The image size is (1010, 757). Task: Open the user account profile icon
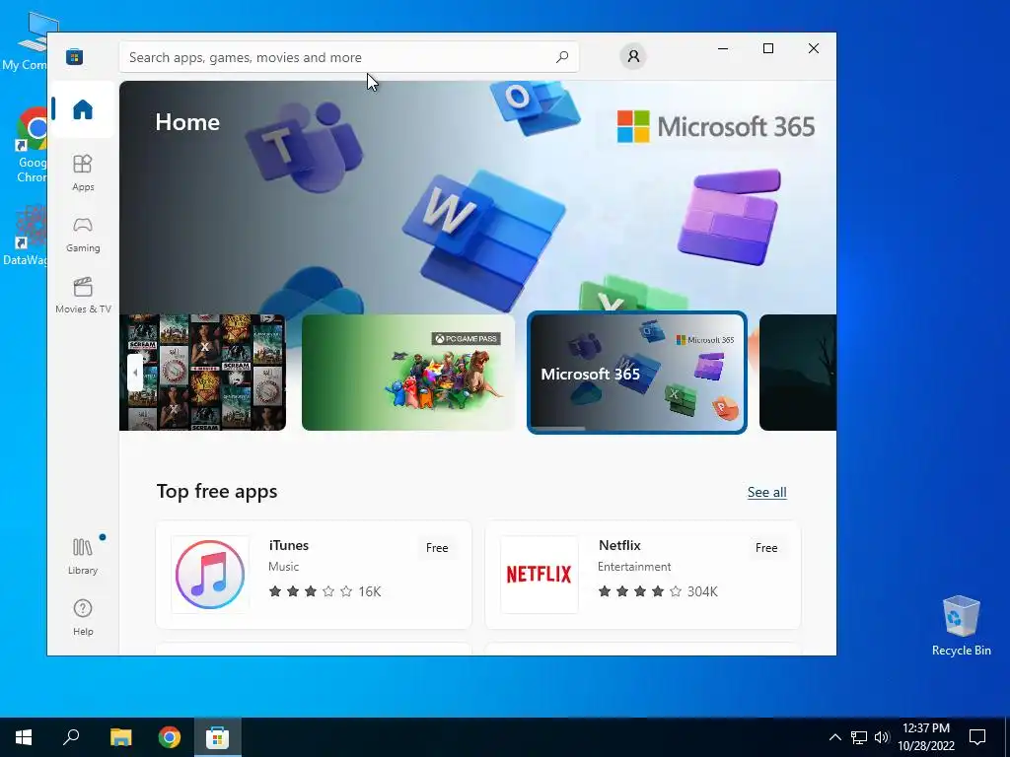tap(633, 56)
